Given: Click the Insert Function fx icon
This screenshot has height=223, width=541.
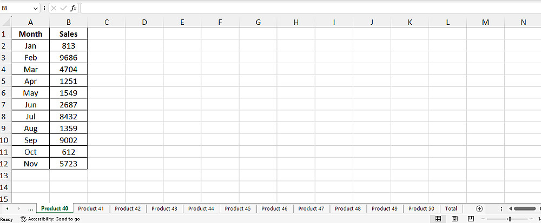Looking at the screenshot, I should click(74, 8).
